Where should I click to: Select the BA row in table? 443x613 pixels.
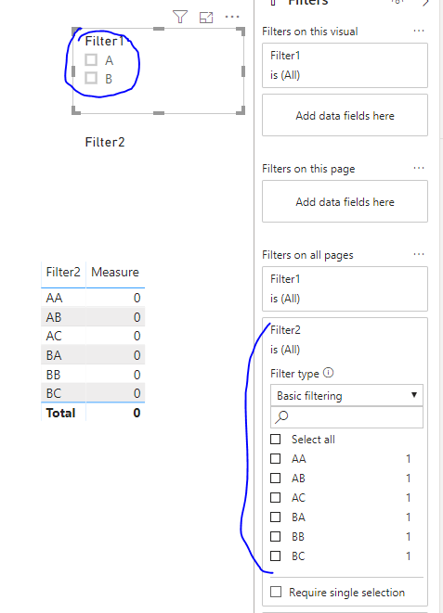pyautogui.click(x=93, y=355)
